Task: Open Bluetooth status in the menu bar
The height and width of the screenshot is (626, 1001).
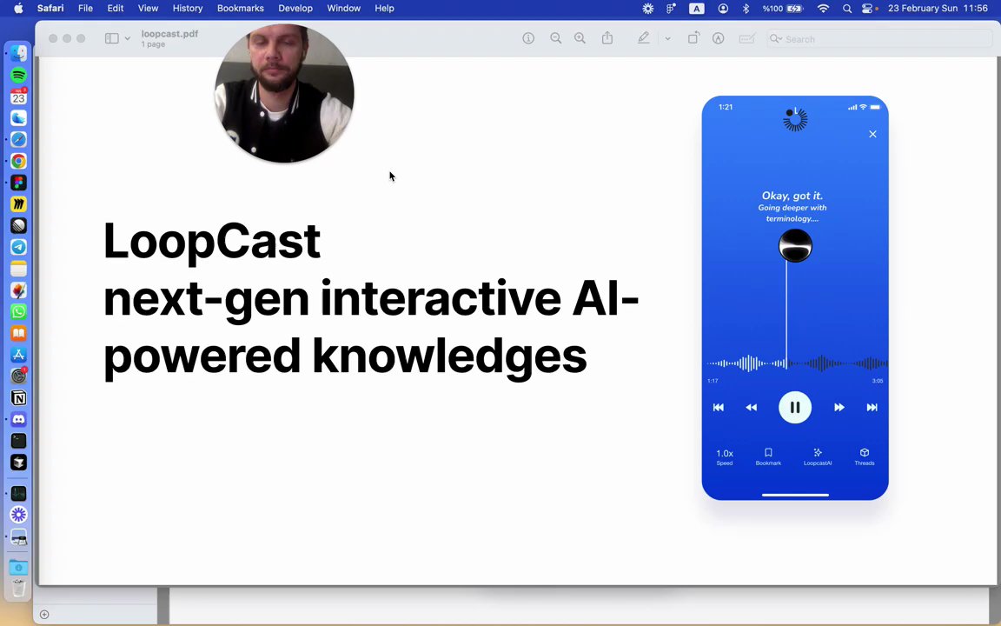Action: tap(746, 9)
